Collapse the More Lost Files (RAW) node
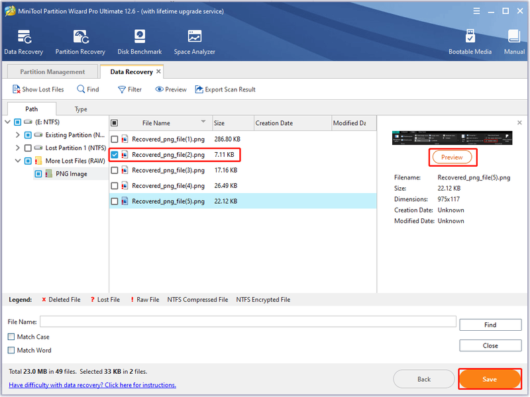Viewport: 530px width, 397px height. point(18,160)
